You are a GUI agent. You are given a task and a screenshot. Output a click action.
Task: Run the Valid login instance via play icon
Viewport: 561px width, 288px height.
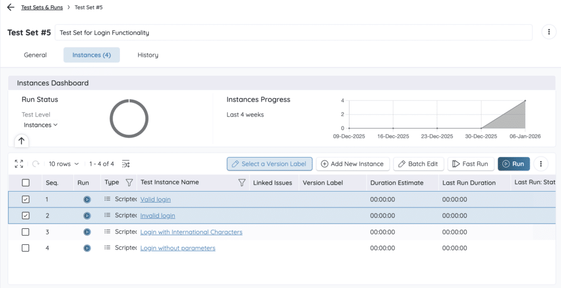pyautogui.click(x=87, y=200)
